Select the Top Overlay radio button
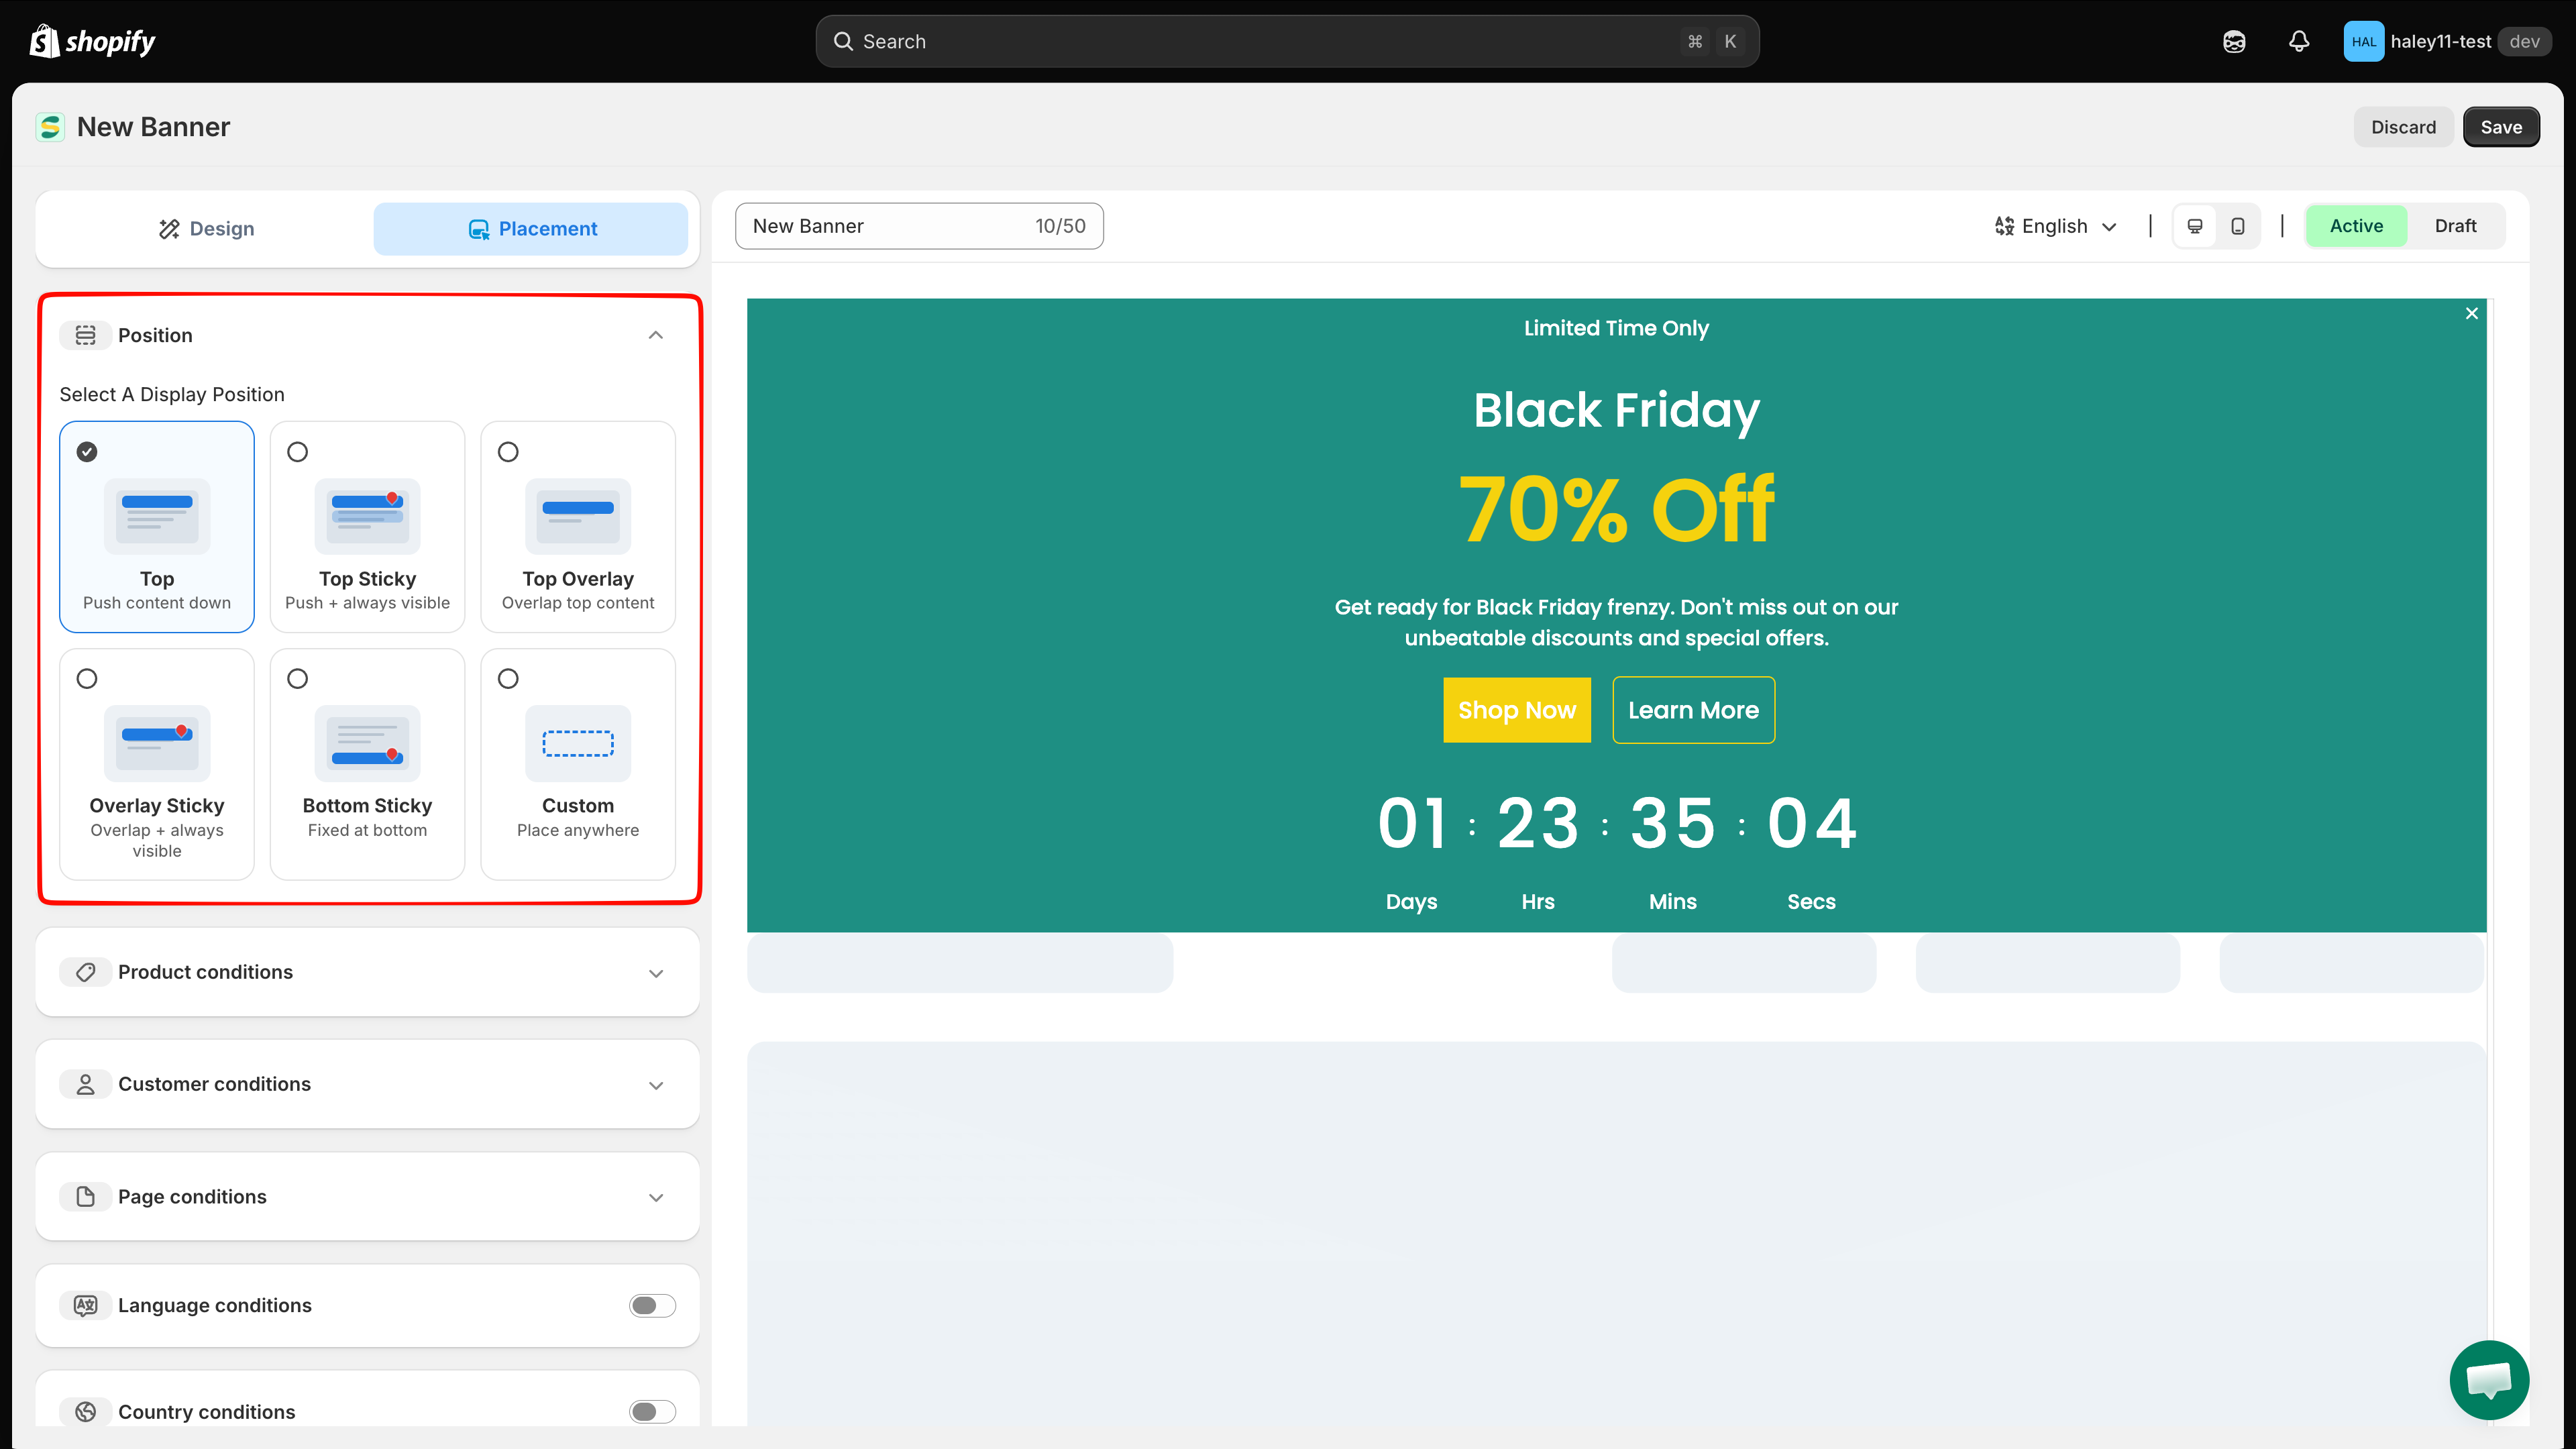The image size is (2576, 1449). click(x=508, y=452)
